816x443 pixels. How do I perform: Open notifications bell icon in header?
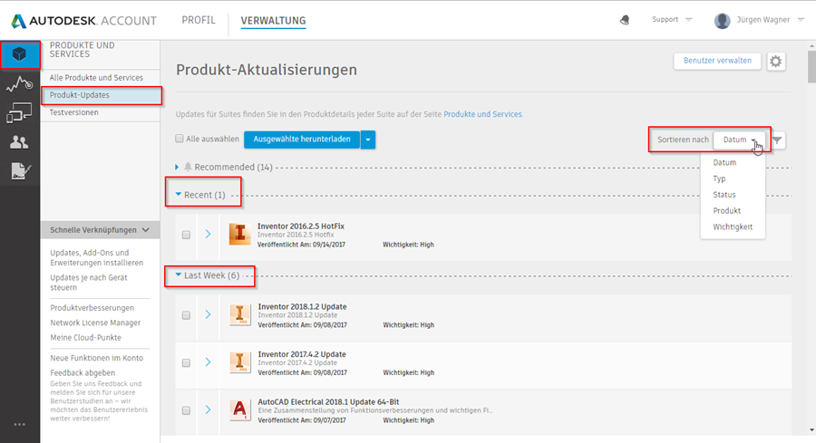coord(625,20)
